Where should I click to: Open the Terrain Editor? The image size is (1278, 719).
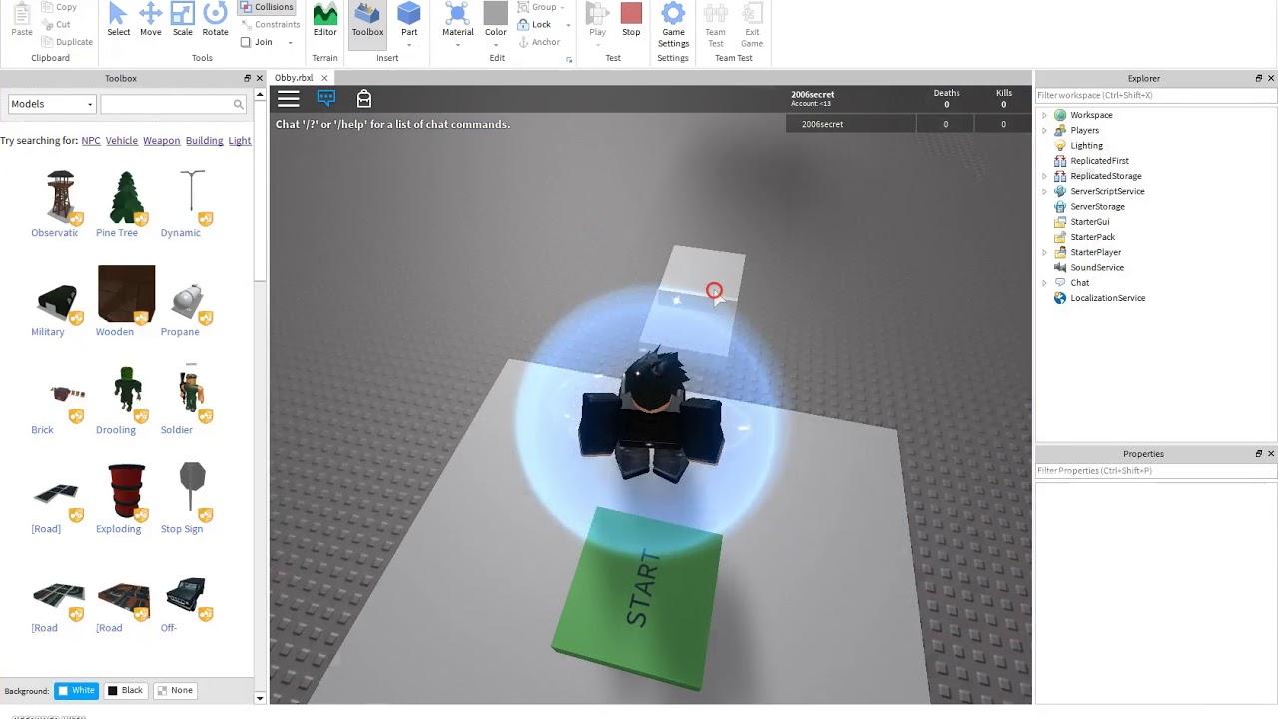click(324, 20)
